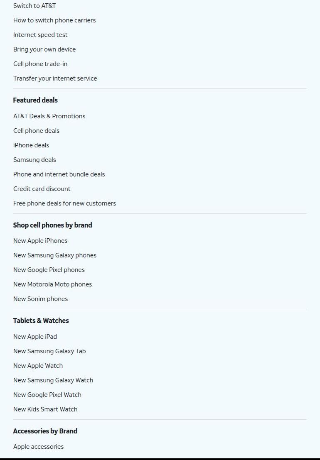View Samsung deals link

(34, 160)
